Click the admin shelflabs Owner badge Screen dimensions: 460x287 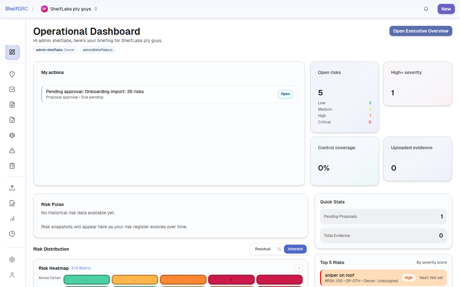pos(55,50)
